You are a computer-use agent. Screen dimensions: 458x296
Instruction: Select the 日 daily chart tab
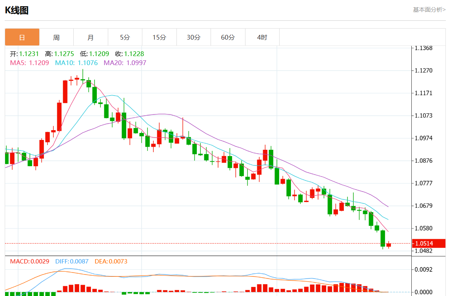pos(22,37)
